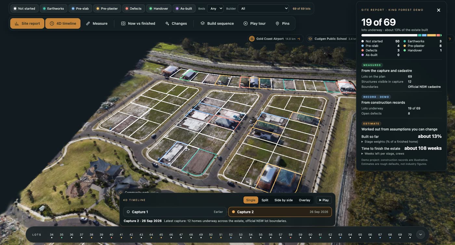
Task: Click the Now vs finished compare icon
Action: coord(123,23)
